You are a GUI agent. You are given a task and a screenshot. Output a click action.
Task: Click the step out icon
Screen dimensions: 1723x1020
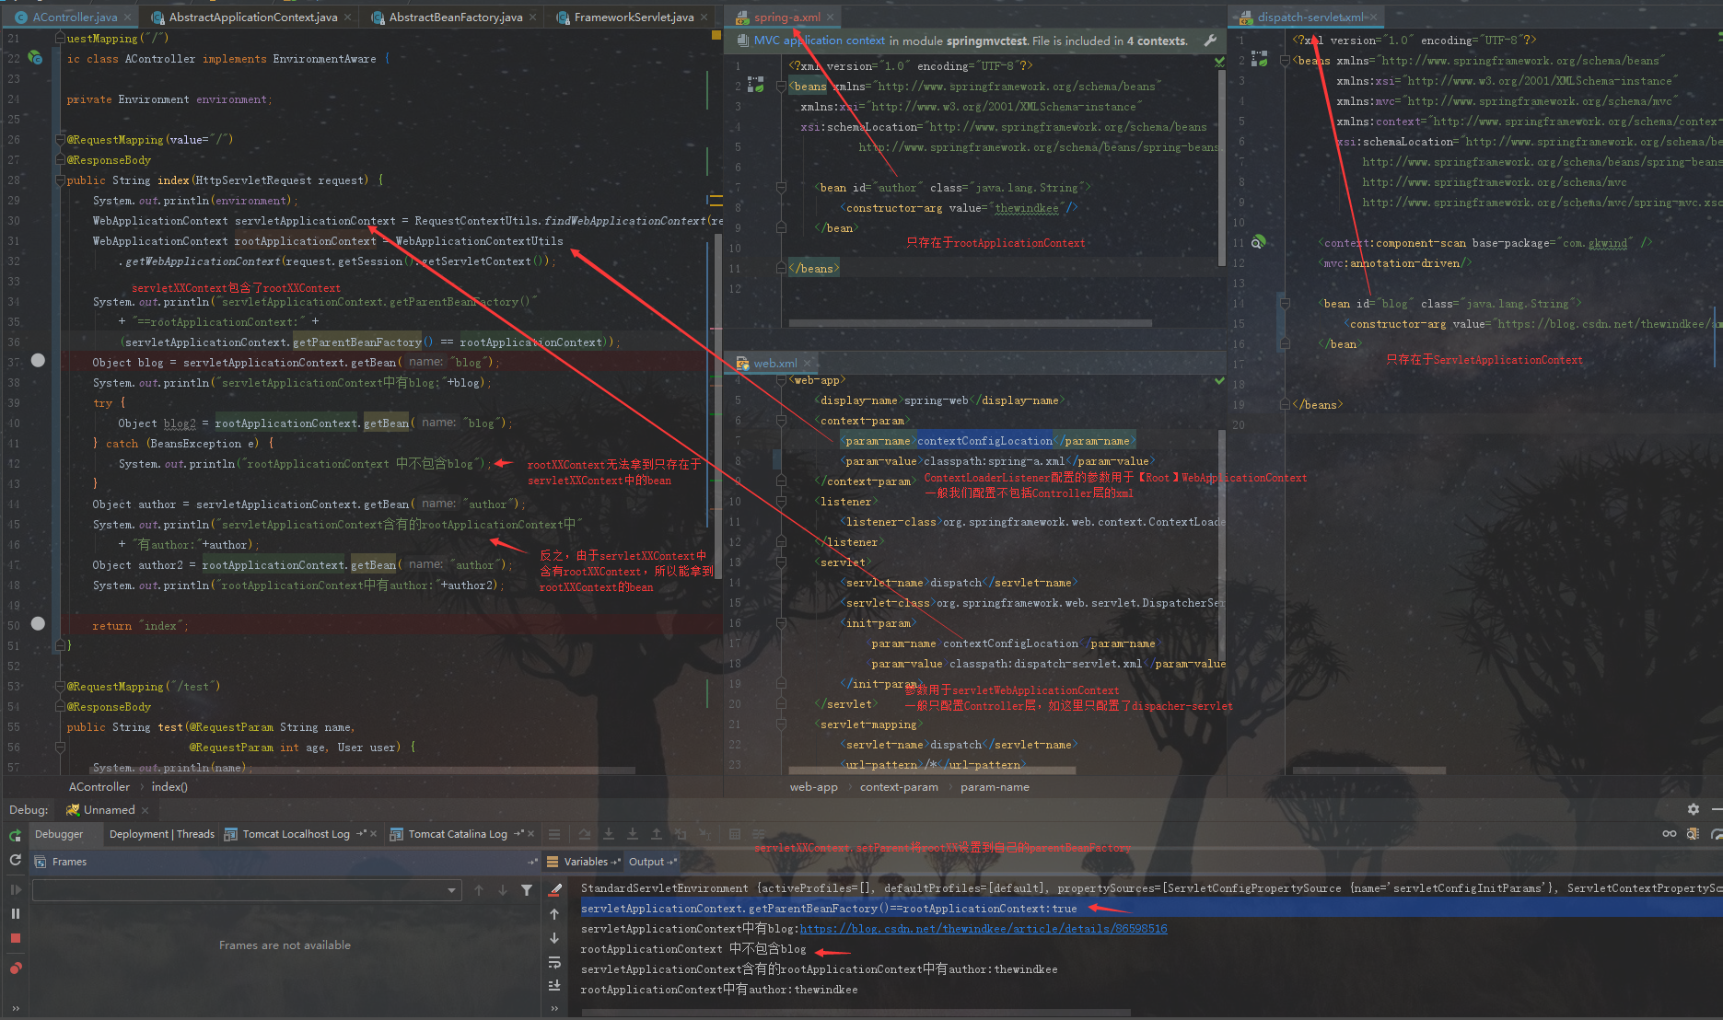(x=657, y=834)
